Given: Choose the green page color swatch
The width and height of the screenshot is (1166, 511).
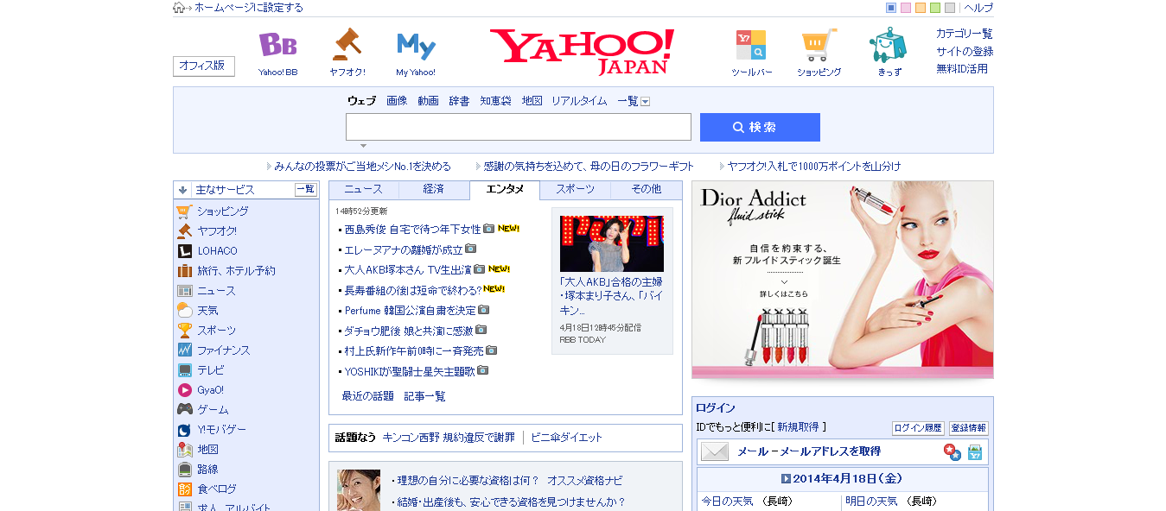Looking at the screenshot, I should (935, 8).
